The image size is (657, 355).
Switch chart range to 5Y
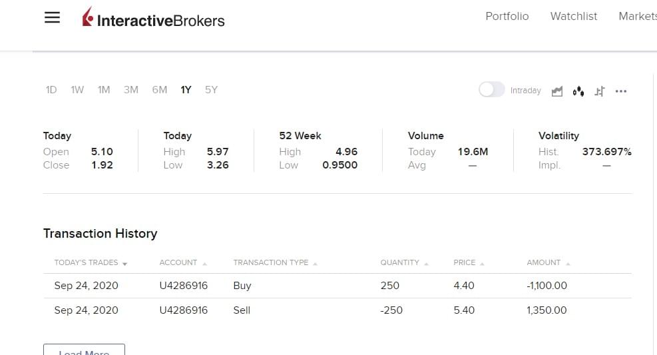[x=211, y=90]
